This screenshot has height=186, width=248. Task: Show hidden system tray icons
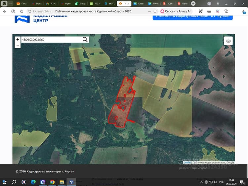coord(201,182)
